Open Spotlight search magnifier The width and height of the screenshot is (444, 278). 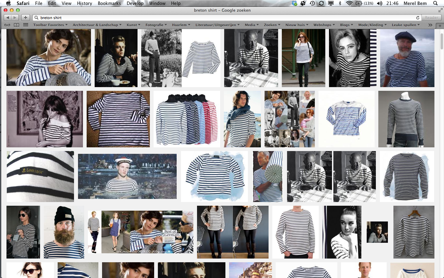(435, 3)
